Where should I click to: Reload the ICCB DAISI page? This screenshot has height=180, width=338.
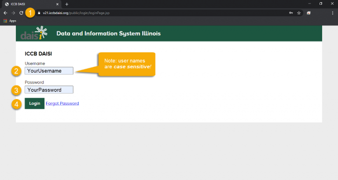(21, 13)
